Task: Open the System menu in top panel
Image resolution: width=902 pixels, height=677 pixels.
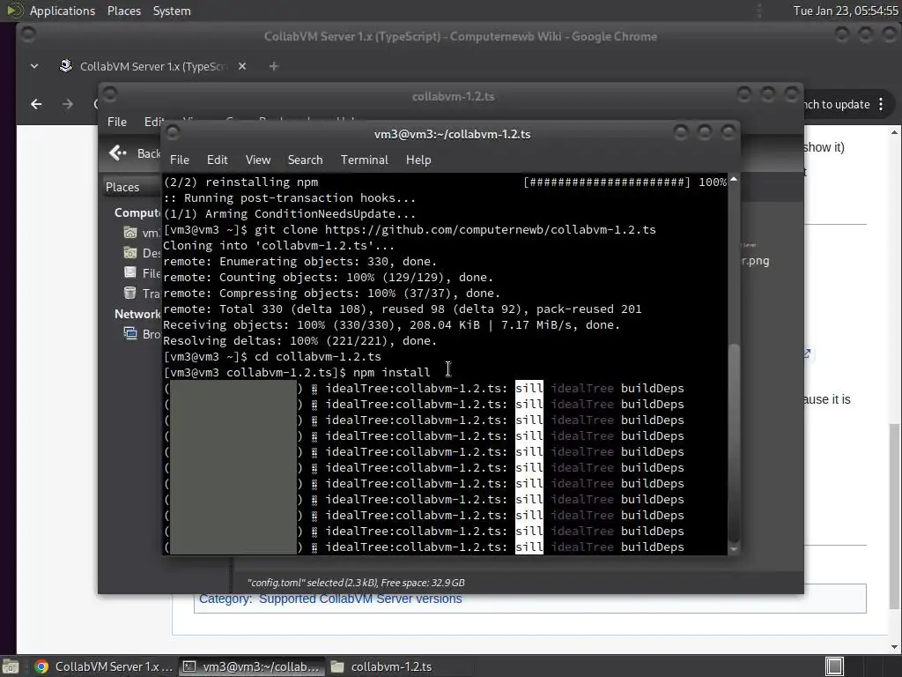Action: point(172,11)
